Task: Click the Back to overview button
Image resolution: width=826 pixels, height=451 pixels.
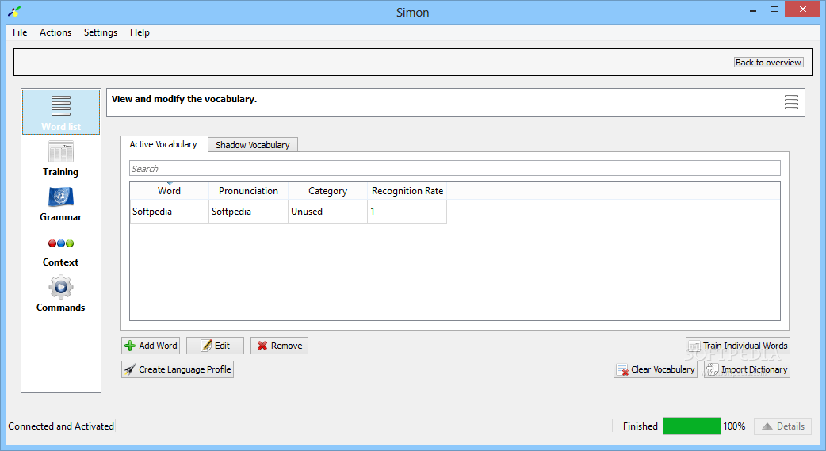Action: point(769,62)
